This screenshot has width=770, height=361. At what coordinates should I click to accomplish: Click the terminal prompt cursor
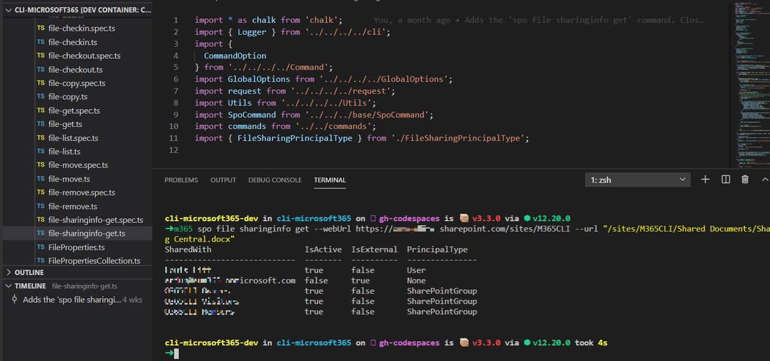(176, 353)
